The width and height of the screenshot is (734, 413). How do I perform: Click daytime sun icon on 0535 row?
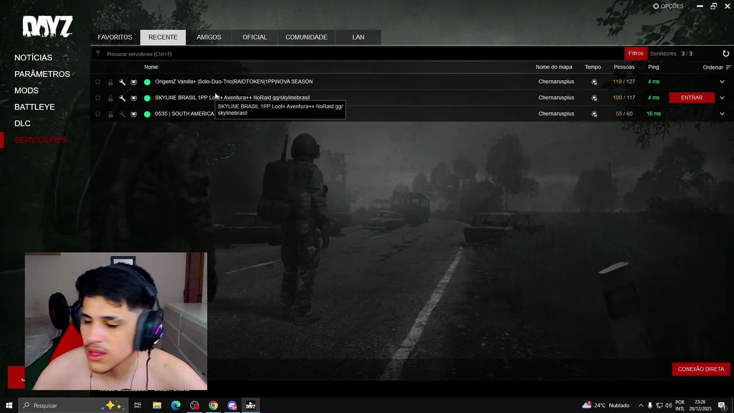(x=594, y=114)
